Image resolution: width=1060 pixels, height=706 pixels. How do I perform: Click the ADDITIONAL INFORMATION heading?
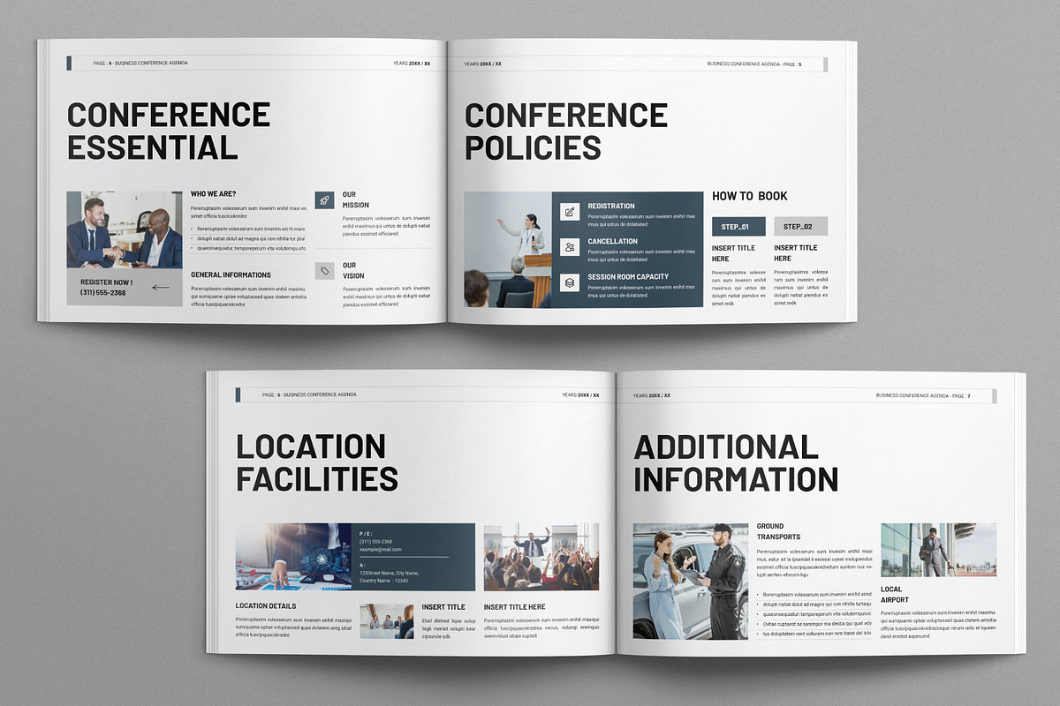click(x=736, y=462)
